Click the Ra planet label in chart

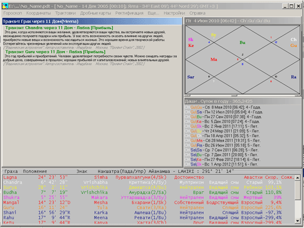[293, 77]
